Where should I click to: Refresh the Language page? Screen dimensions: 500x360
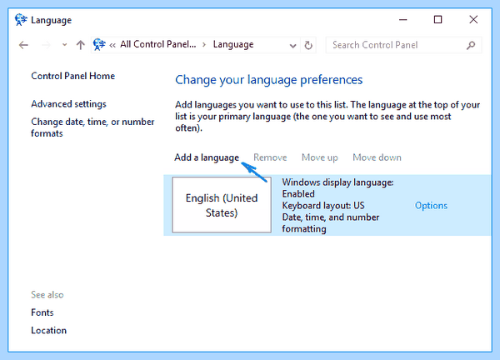pyautogui.click(x=308, y=45)
